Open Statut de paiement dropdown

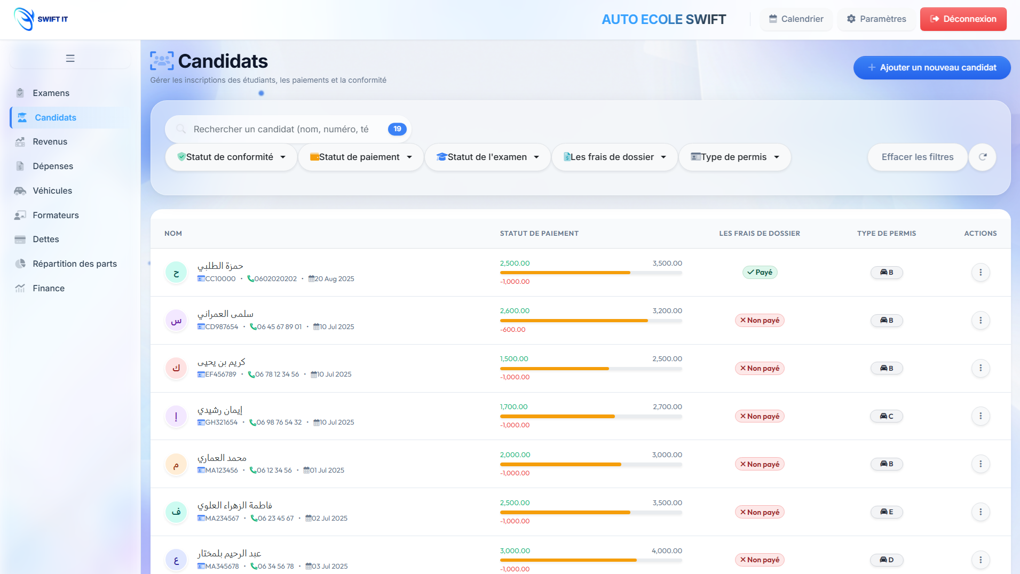pyautogui.click(x=361, y=157)
